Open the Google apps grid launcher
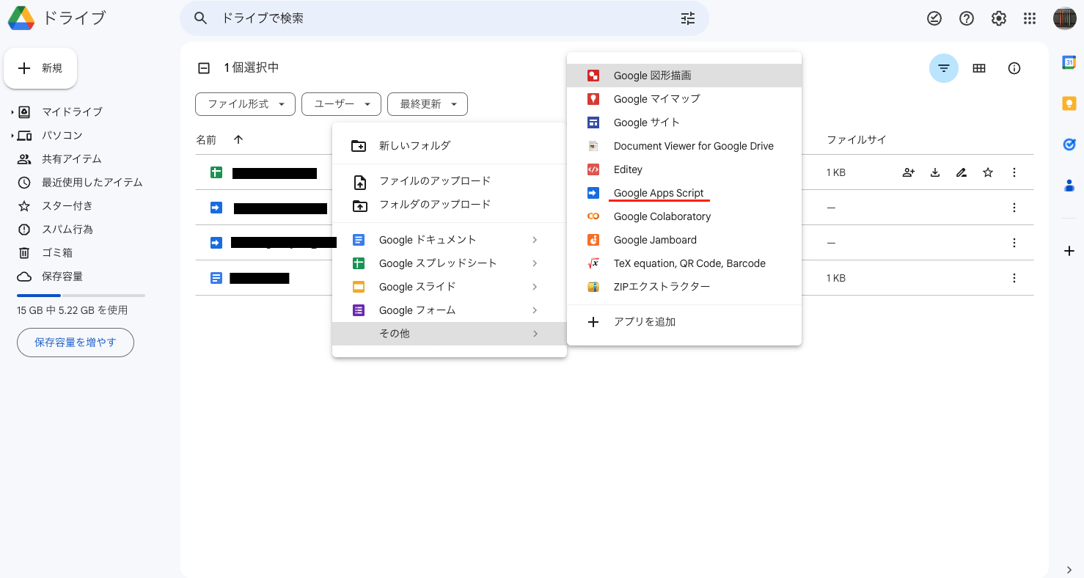This screenshot has height=578, width=1084. coord(1029,18)
